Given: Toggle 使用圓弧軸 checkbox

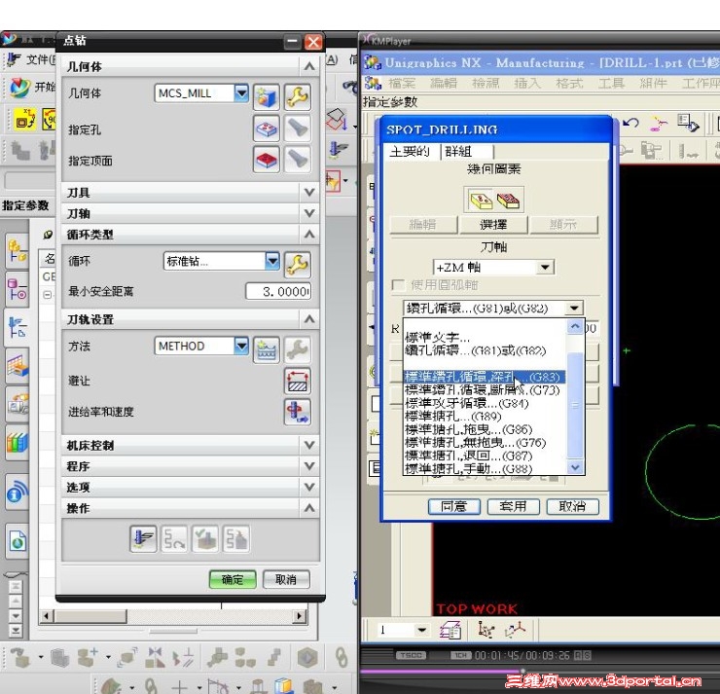Looking at the screenshot, I should [x=398, y=285].
